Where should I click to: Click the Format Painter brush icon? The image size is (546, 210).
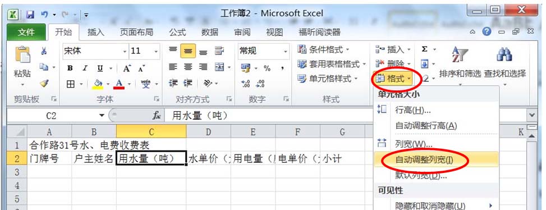[44, 83]
